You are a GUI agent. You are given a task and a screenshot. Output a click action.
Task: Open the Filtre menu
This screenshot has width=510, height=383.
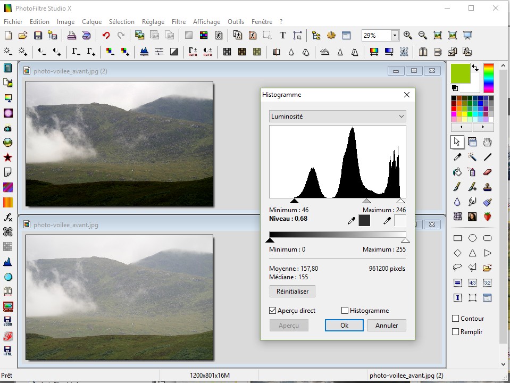pos(179,21)
